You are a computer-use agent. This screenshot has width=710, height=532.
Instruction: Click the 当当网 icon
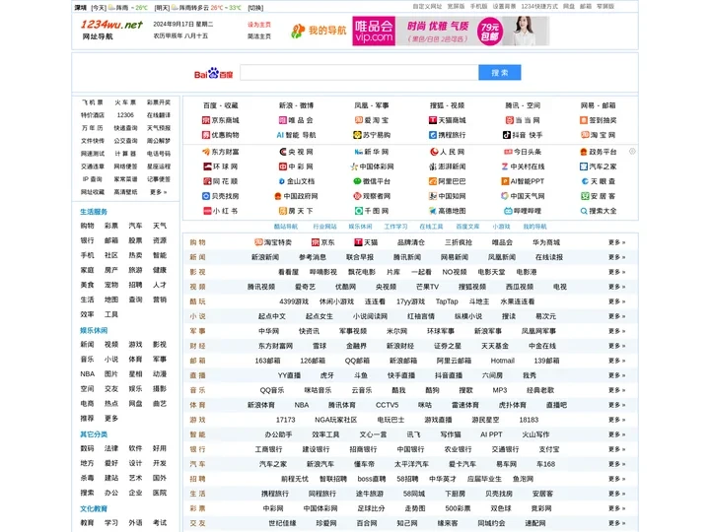[x=510, y=120]
